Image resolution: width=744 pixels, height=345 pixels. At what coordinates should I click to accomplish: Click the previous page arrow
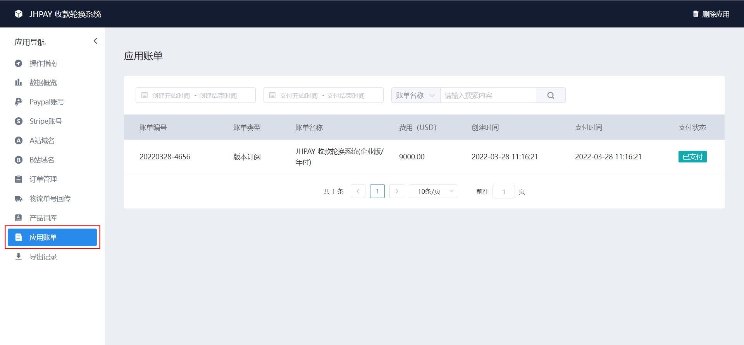[358, 191]
